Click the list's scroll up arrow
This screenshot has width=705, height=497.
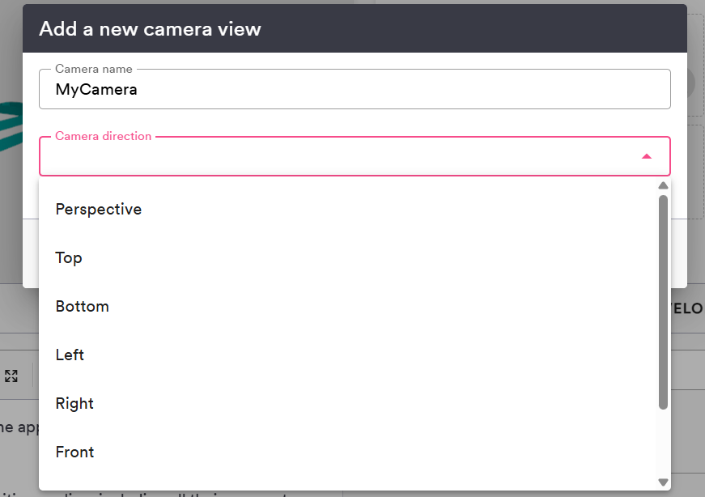[663, 185]
